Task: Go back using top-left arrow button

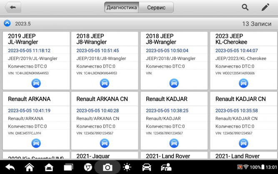Action: (x=13, y=8)
